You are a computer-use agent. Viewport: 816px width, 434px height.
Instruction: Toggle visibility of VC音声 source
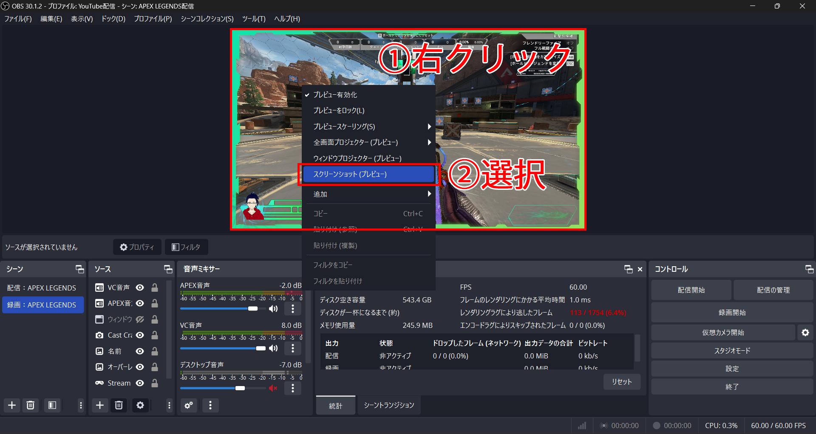tap(140, 287)
